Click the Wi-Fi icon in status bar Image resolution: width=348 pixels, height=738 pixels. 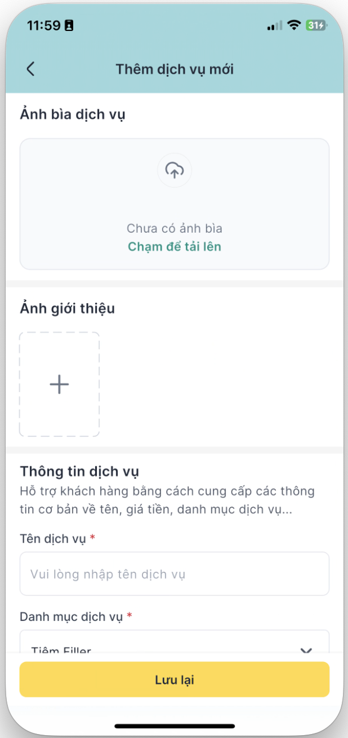tap(293, 25)
